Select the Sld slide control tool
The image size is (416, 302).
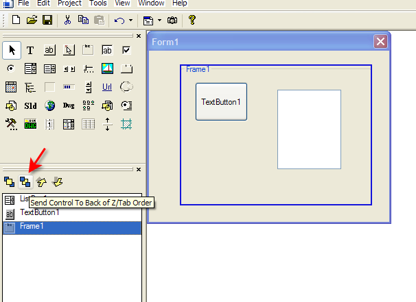pos(30,105)
